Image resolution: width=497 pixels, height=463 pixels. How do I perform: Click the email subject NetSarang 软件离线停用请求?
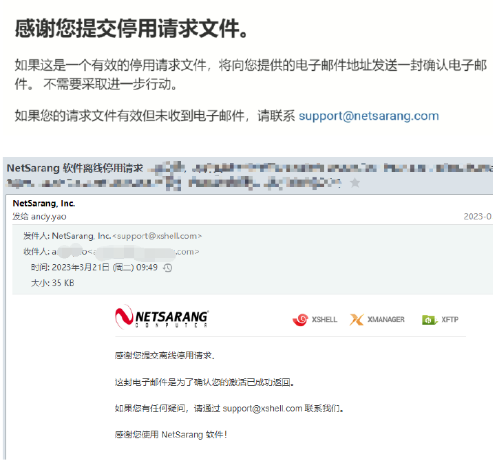tap(75, 168)
